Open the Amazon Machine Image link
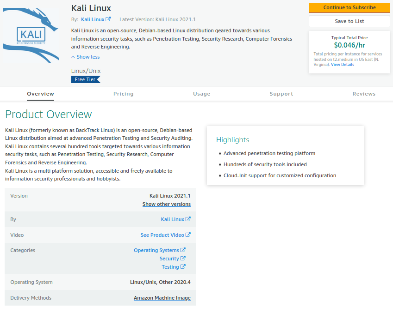Image resolution: width=393 pixels, height=313 pixels. pyautogui.click(x=162, y=298)
